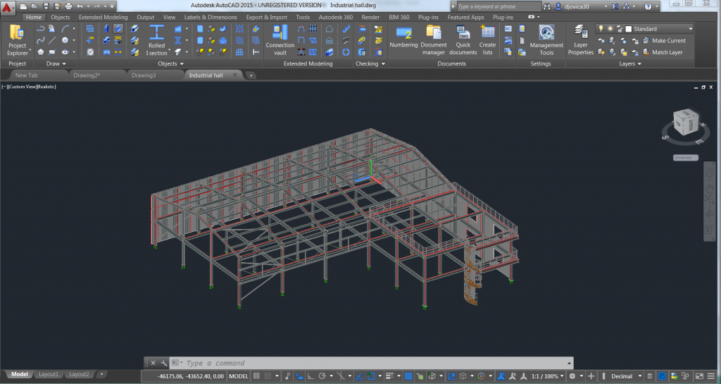
Task: Open the Render ribbon tab
Action: (370, 17)
